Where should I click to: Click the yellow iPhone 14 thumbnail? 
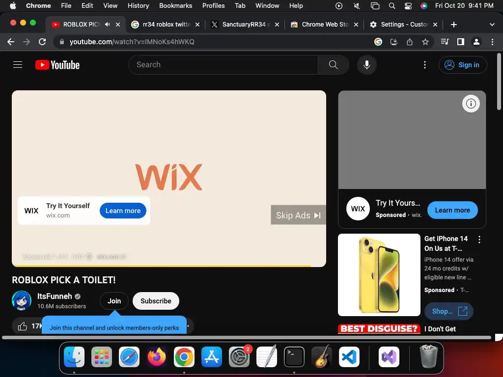point(379,275)
